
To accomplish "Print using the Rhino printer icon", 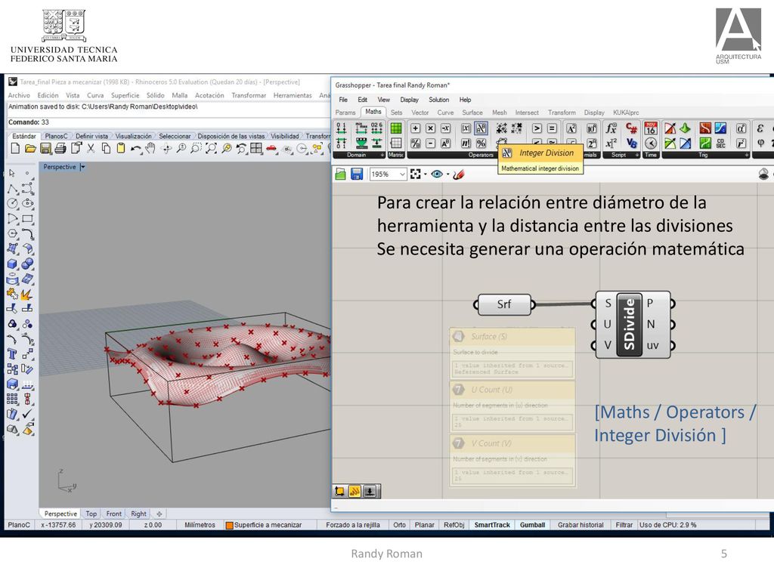I will coord(60,148).
